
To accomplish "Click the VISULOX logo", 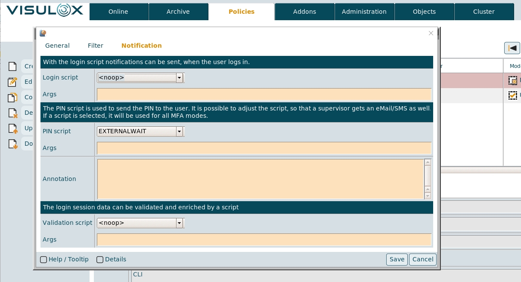I will pos(45,10).
